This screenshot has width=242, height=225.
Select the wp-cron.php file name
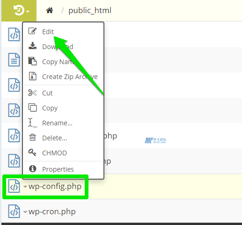point(52,211)
